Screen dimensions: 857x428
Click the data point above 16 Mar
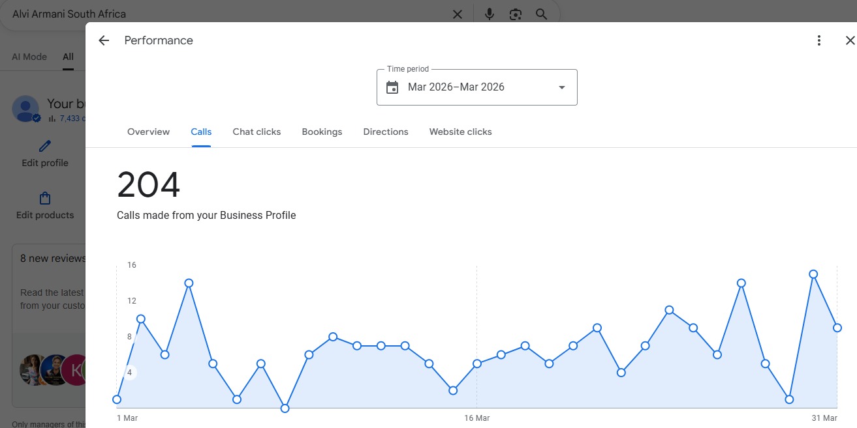pos(477,364)
